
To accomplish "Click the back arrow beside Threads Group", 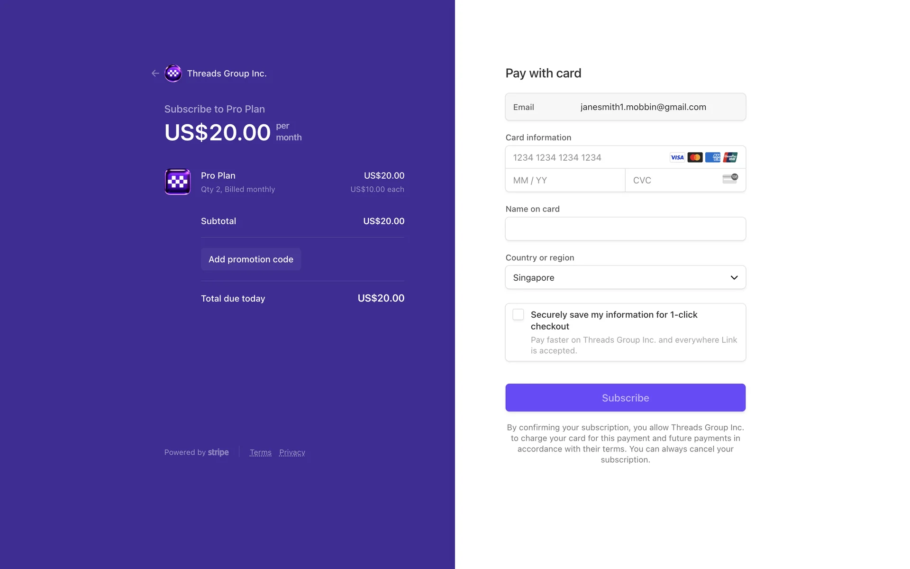I will click(x=155, y=73).
